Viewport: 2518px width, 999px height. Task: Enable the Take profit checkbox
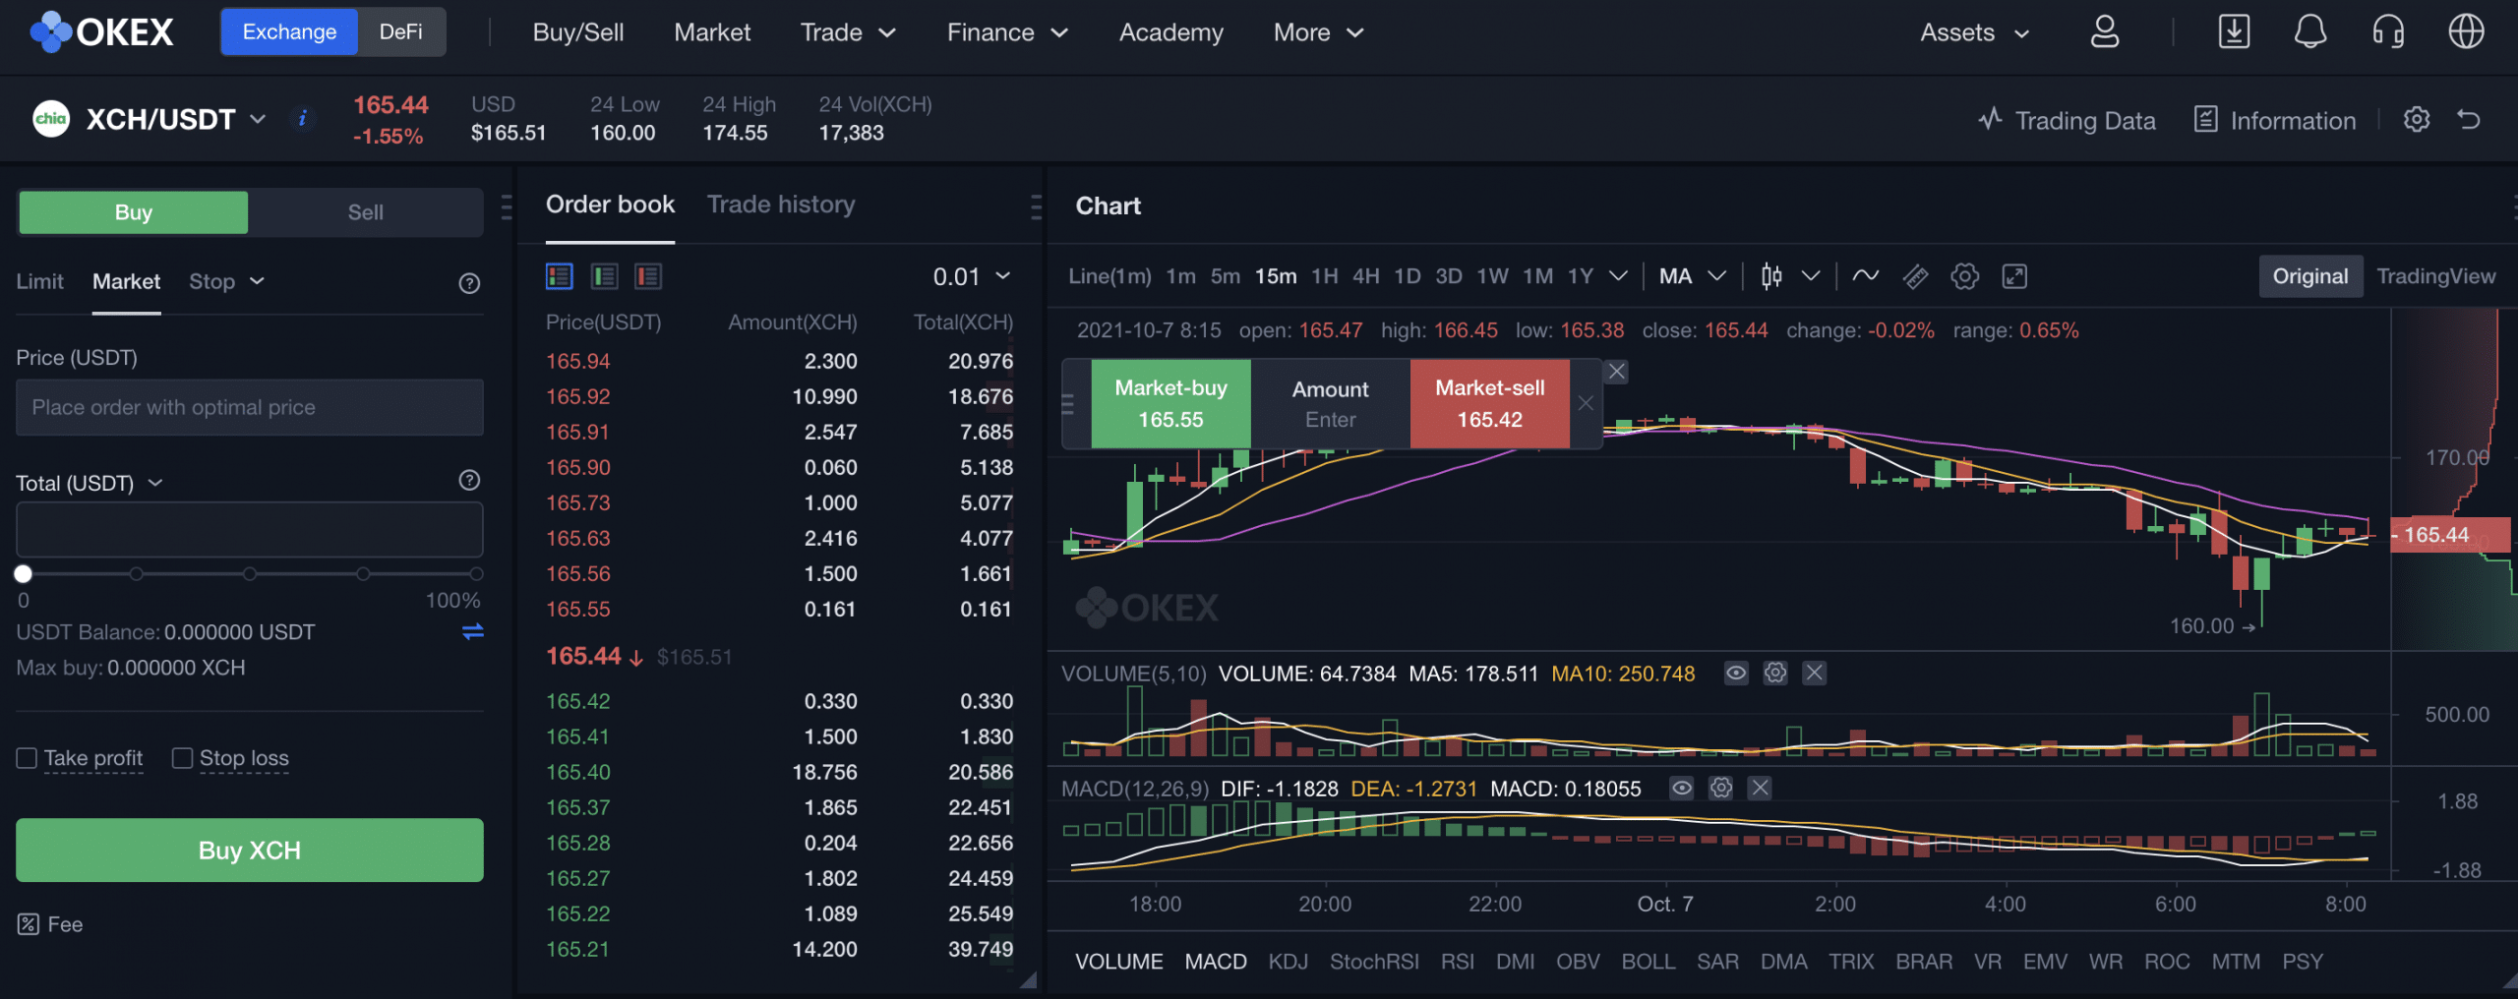tap(27, 758)
